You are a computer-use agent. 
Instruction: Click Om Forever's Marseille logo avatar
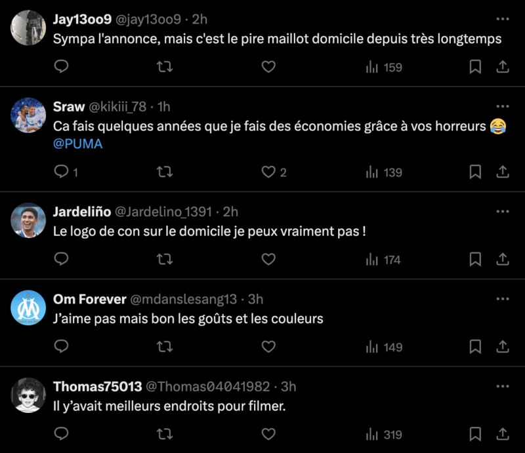pyautogui.click(x=28, y=307)
